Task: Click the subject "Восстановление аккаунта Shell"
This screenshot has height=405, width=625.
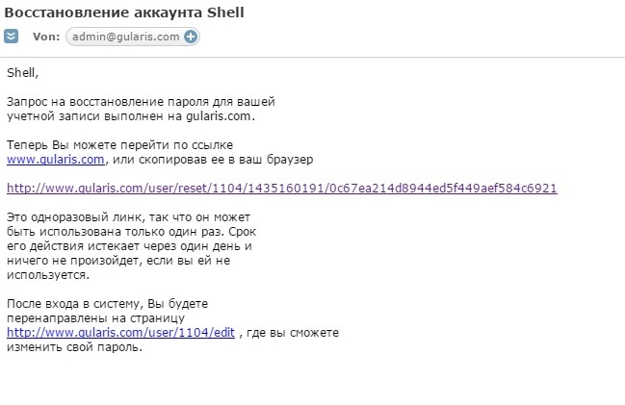Action: (124, 13)
